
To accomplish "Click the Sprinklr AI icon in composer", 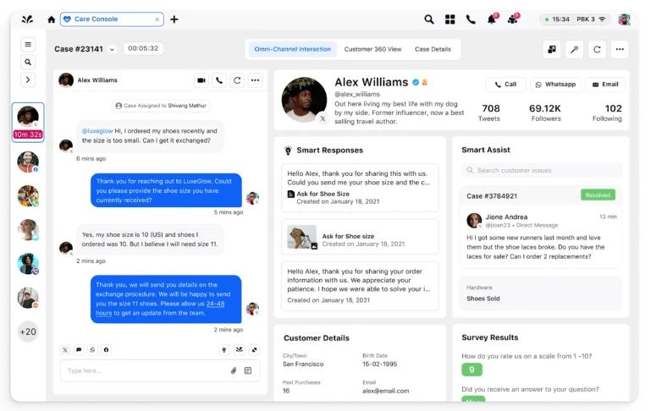I will tap(240, 349).
